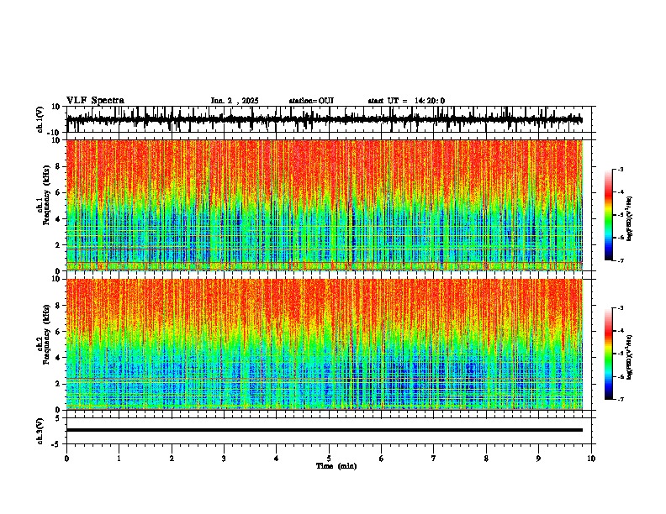Click the ch.1 voltage waveform trace
This screenshot has height=514, width=666.
(x=324, y=119)
